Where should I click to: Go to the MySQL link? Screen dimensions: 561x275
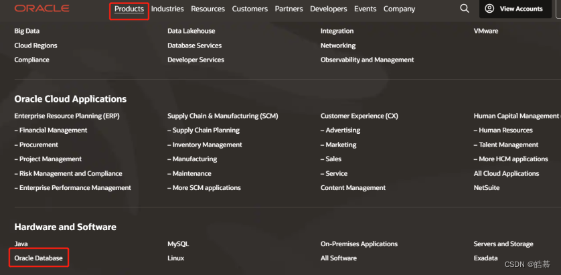click(x=178, y=244)
